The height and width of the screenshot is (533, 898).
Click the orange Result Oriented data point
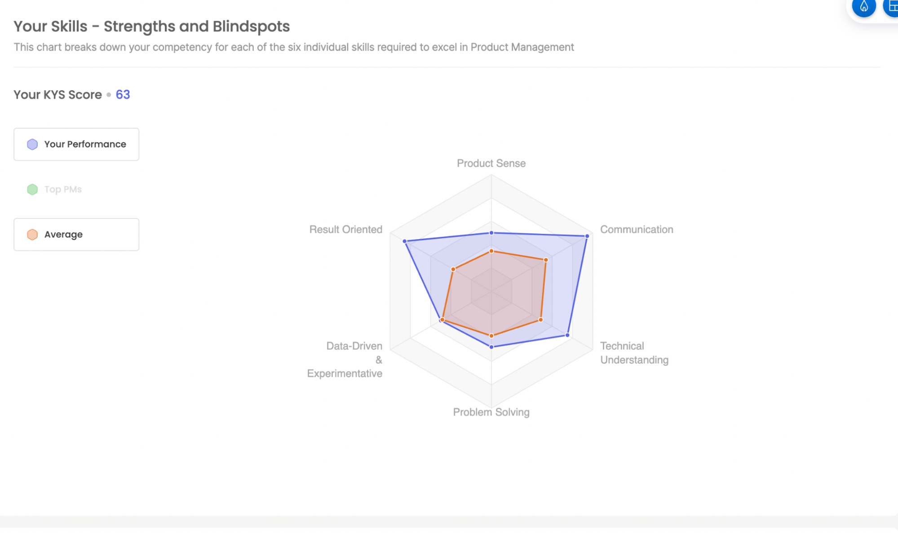coord(453,269)
